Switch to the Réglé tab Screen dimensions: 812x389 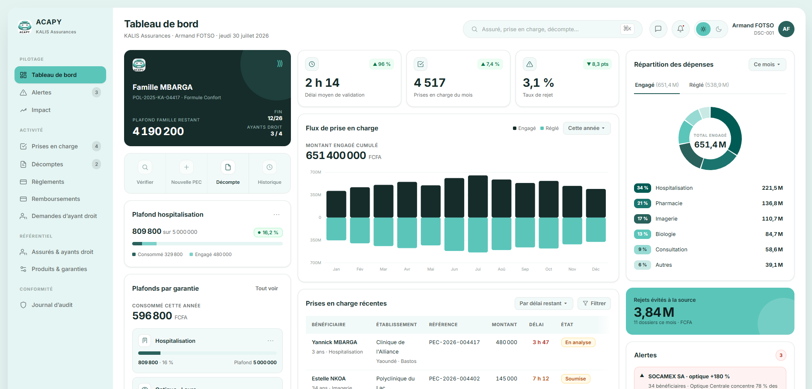709,85
